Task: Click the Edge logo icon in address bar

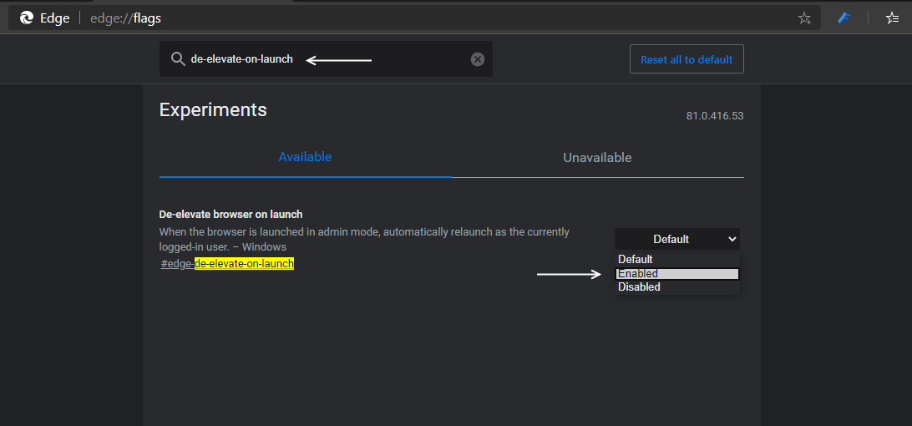Action: point(27,18)
